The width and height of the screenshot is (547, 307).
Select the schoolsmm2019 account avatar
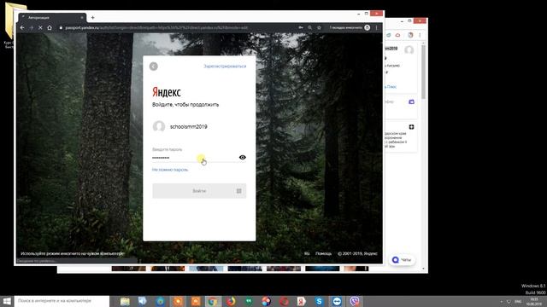[159, 126]
